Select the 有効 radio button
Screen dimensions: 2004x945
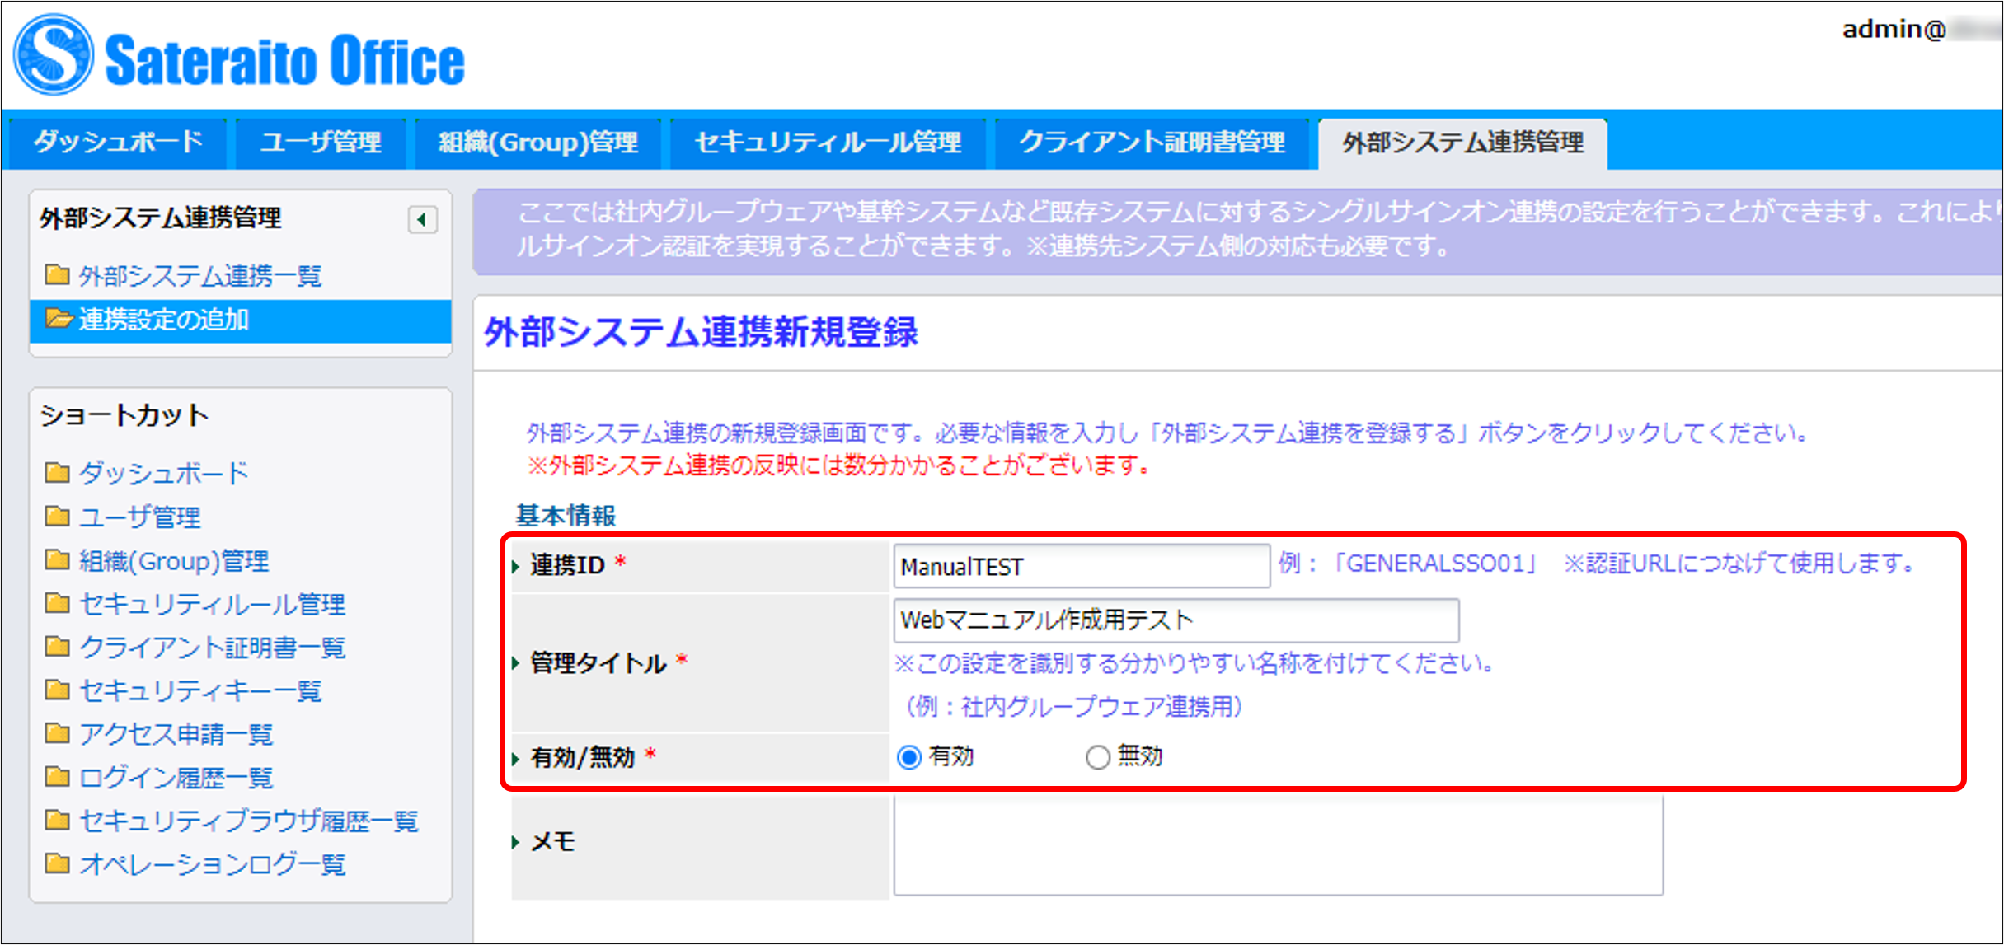909,757
